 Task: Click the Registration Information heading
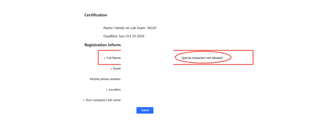103,45
